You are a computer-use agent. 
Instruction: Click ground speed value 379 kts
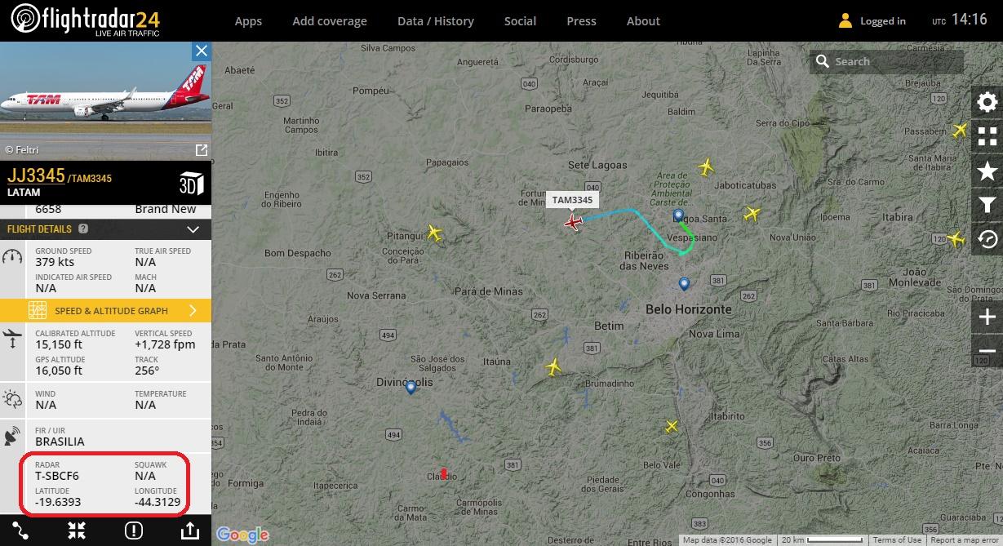point(55,263)
